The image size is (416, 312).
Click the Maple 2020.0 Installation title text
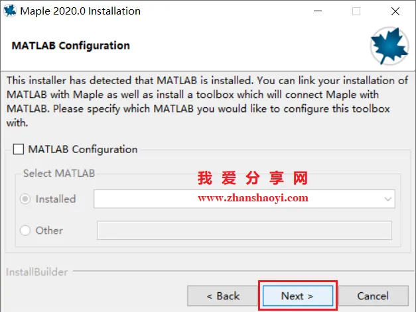(x=80, y=11)
